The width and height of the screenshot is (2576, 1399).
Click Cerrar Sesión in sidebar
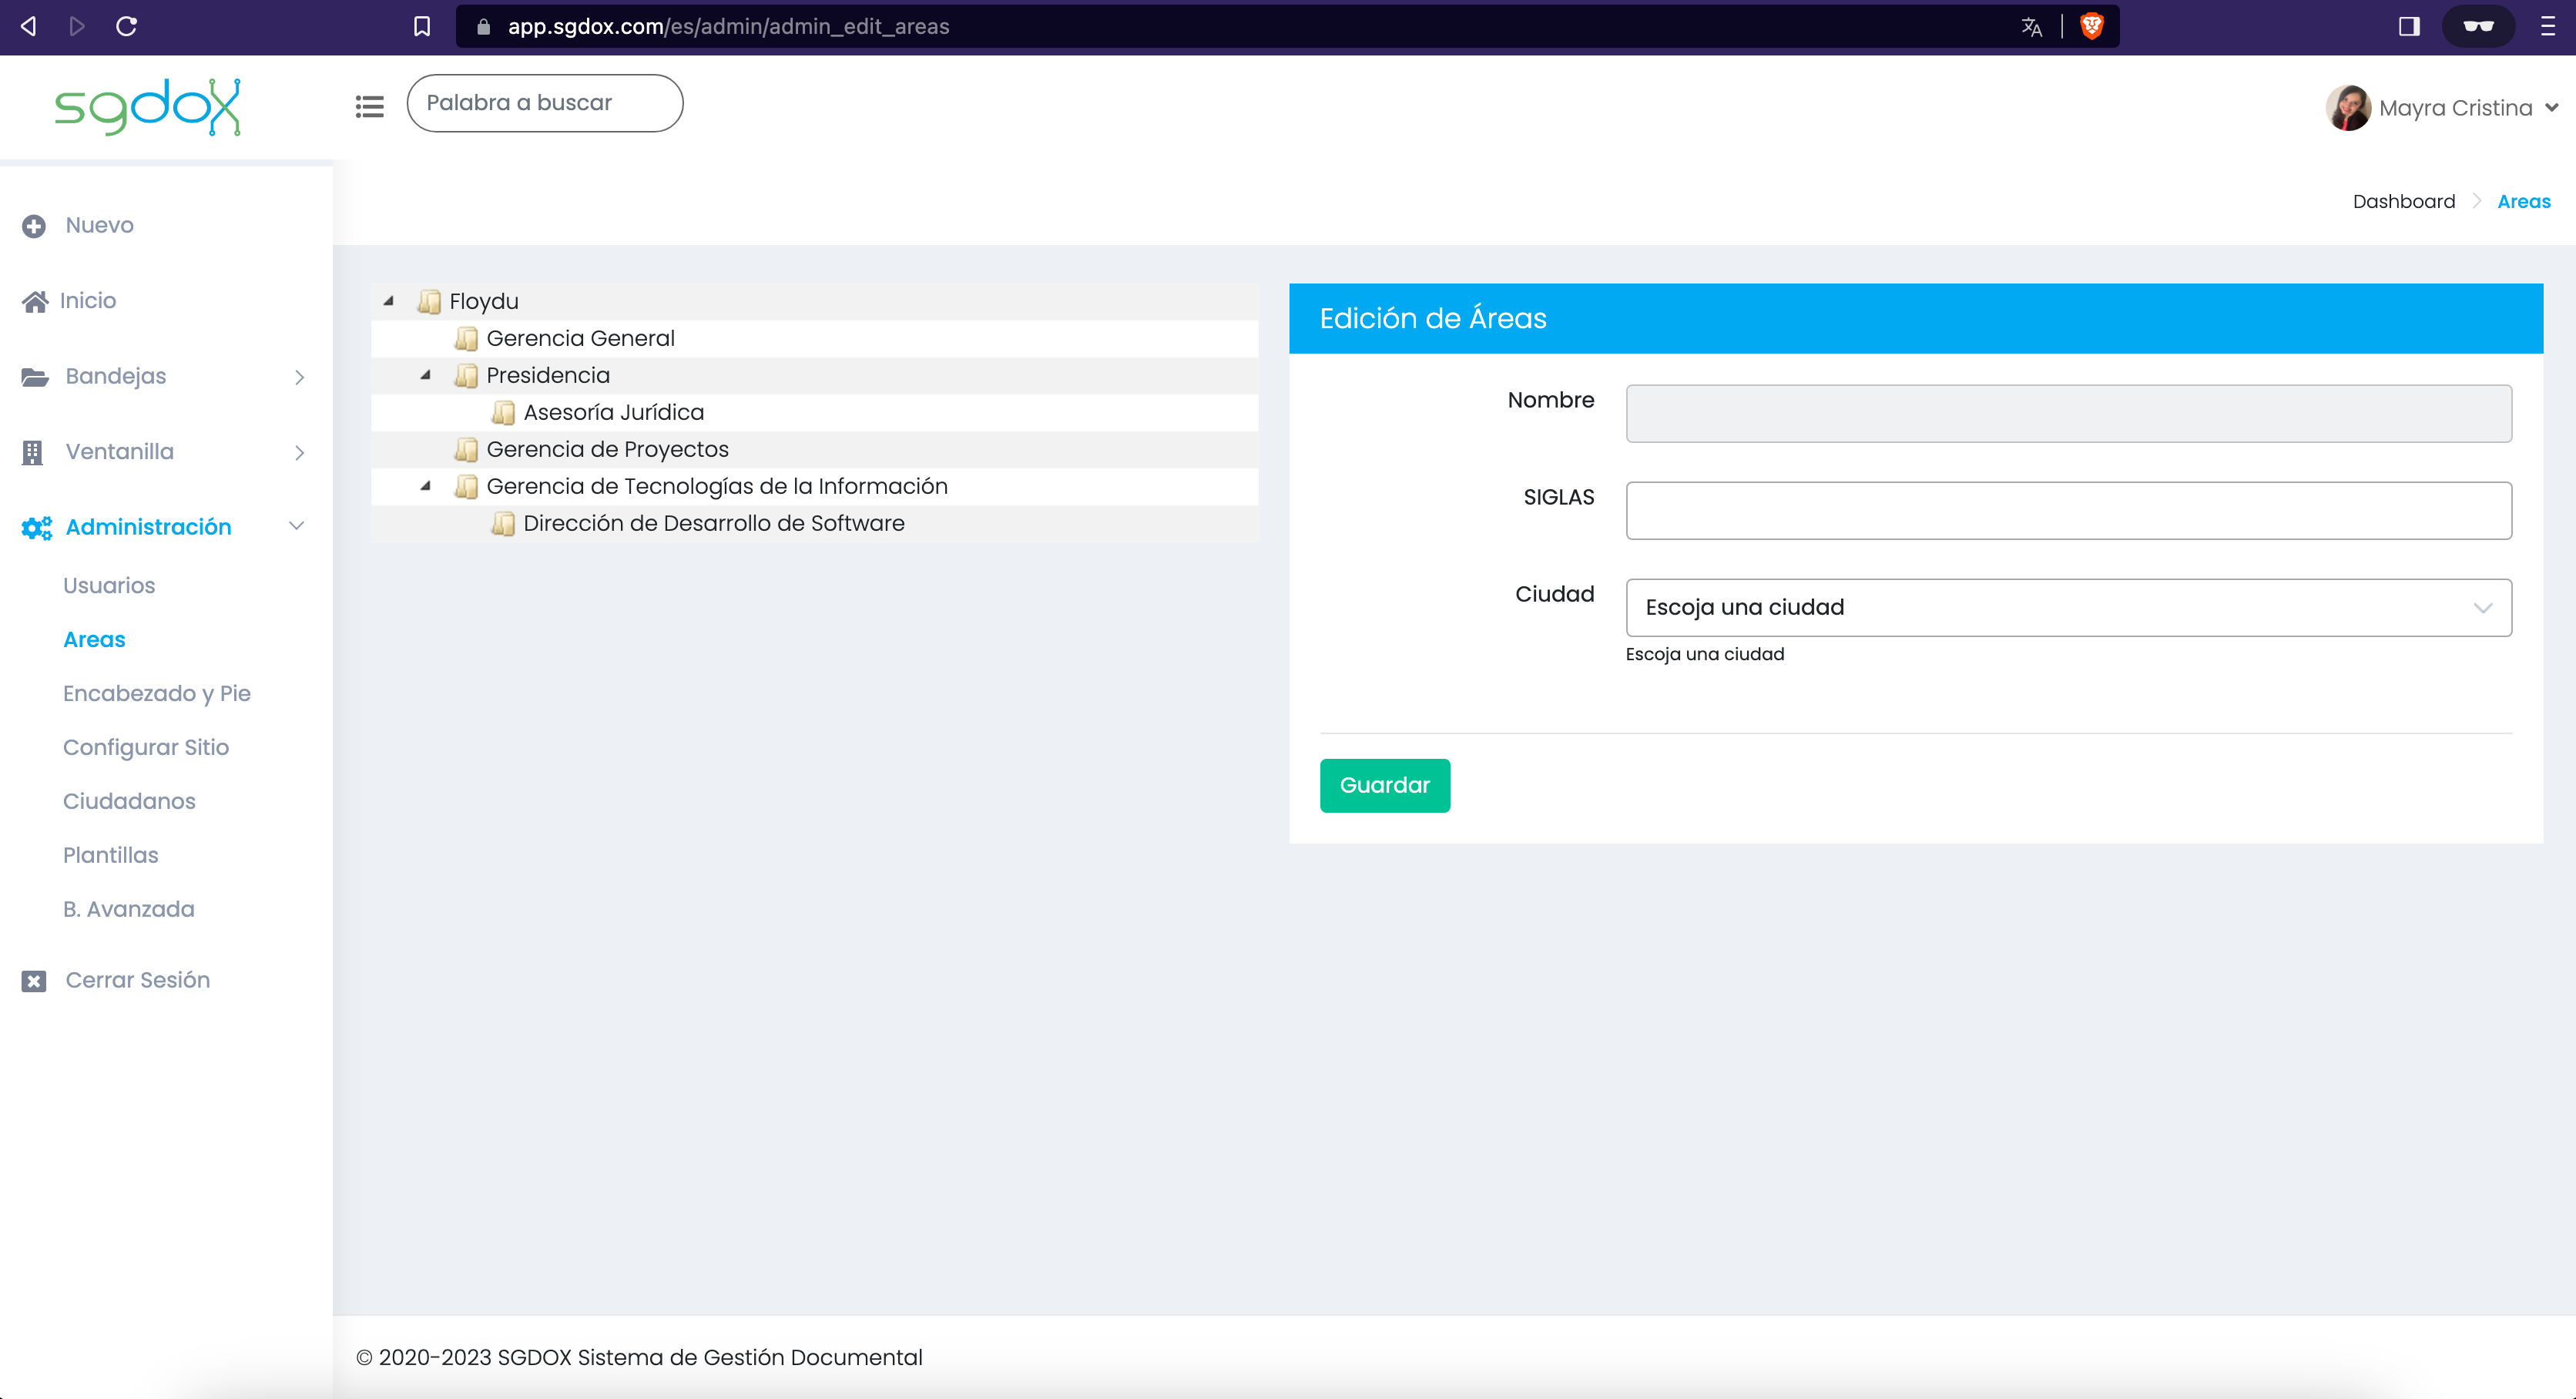(x=137, y=980)
